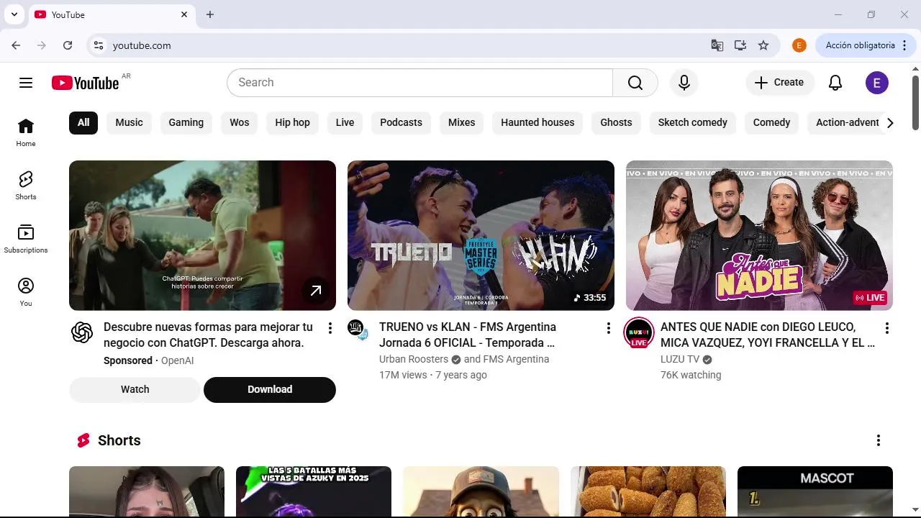Open the TRUENO vs KLAN thumbnail
The height and width of the screenshot is (518, 921).
click(481, 235)
